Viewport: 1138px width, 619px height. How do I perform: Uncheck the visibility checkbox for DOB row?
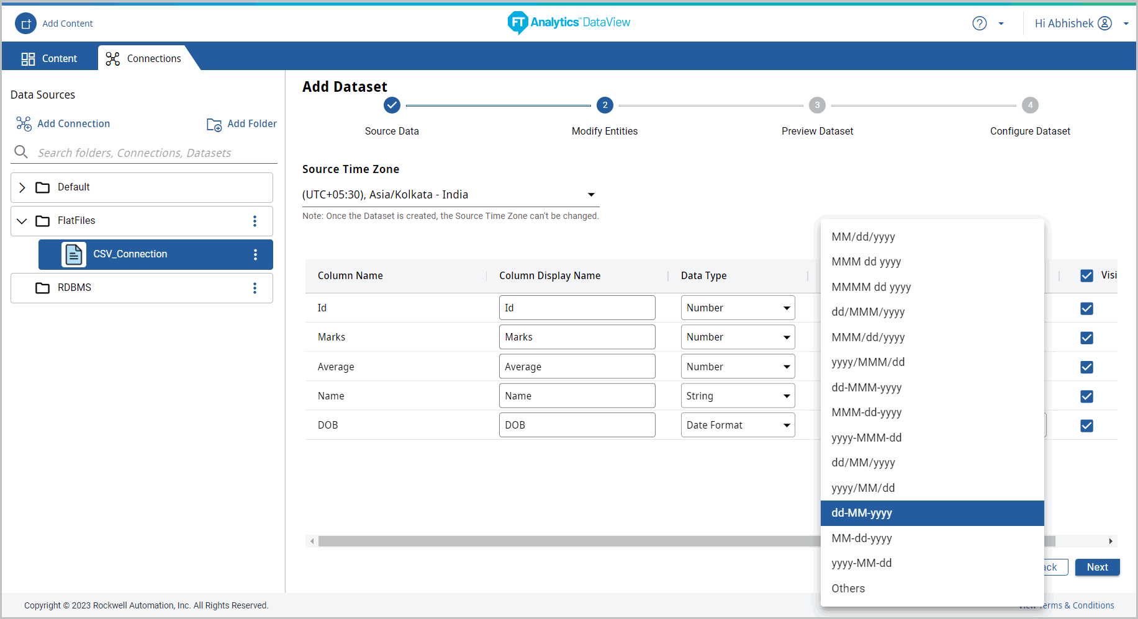coord(1086,426)
